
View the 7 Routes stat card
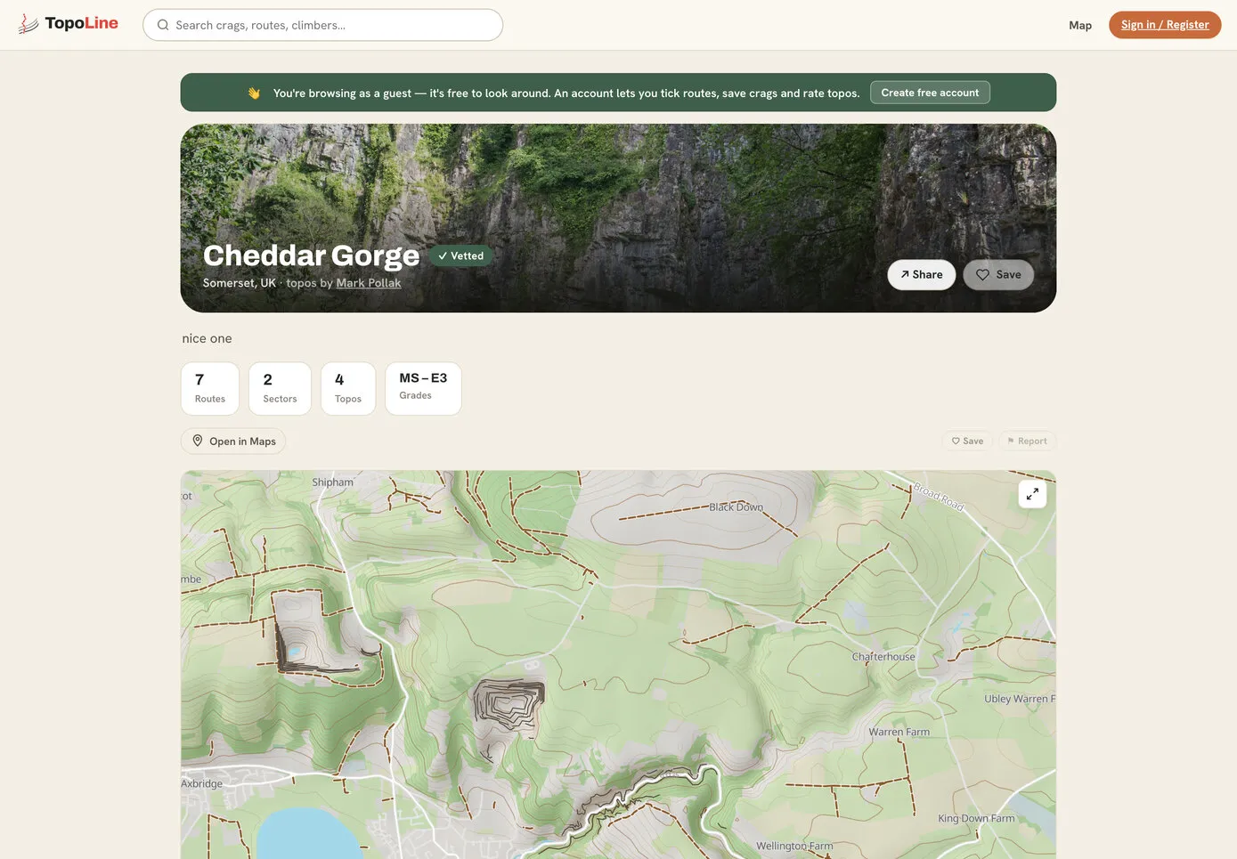click(210, 388)
